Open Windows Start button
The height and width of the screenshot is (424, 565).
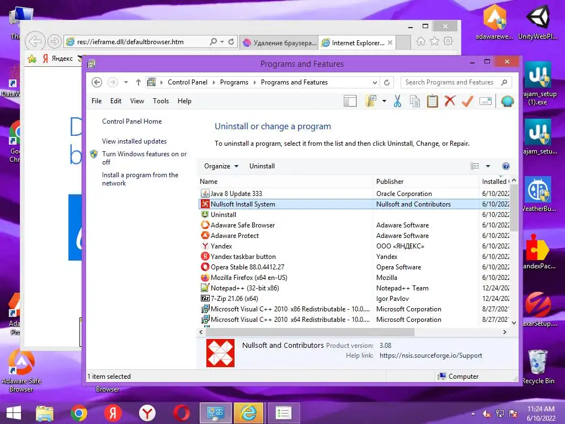(x=13, y=413)
